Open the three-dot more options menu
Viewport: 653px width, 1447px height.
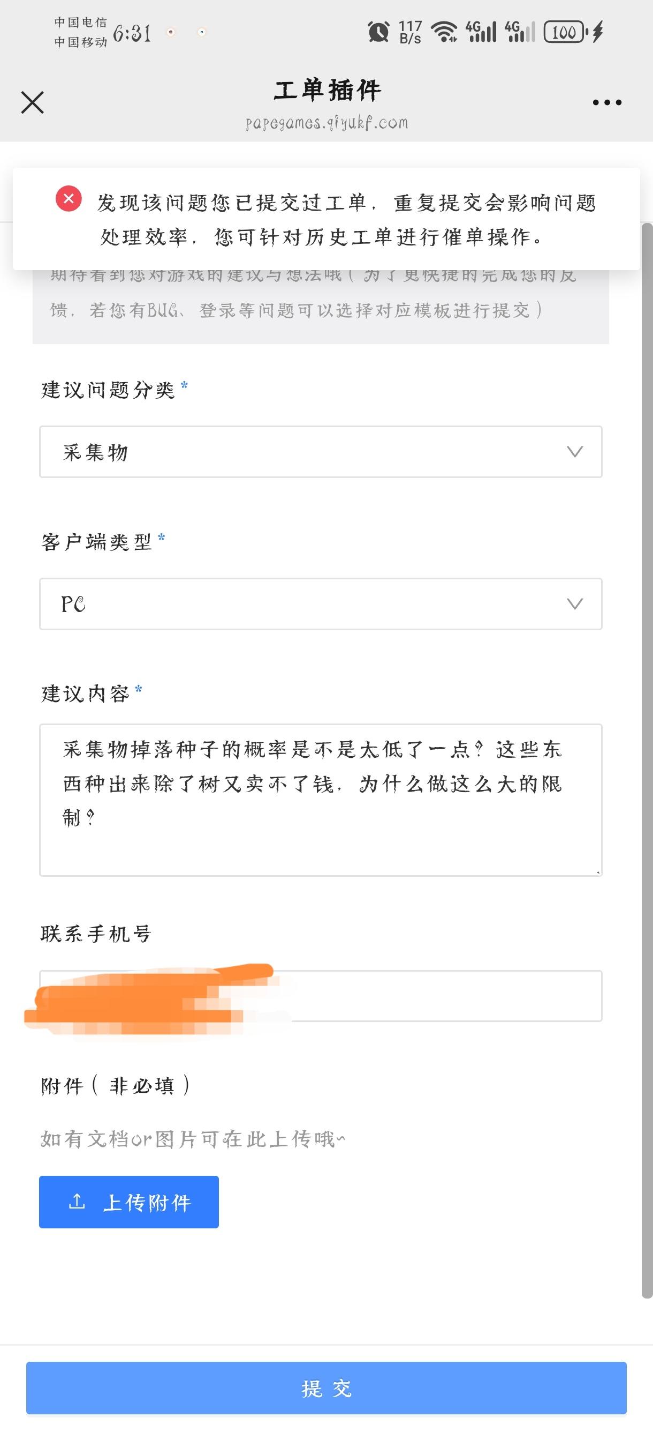607,103
